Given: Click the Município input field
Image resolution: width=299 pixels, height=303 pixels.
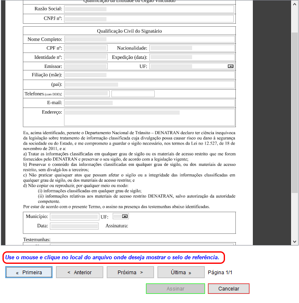Looking at the screenshot, I should click(74, 217).
